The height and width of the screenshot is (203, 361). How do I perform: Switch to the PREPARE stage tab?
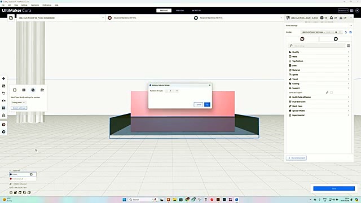(x=164, y=11)
